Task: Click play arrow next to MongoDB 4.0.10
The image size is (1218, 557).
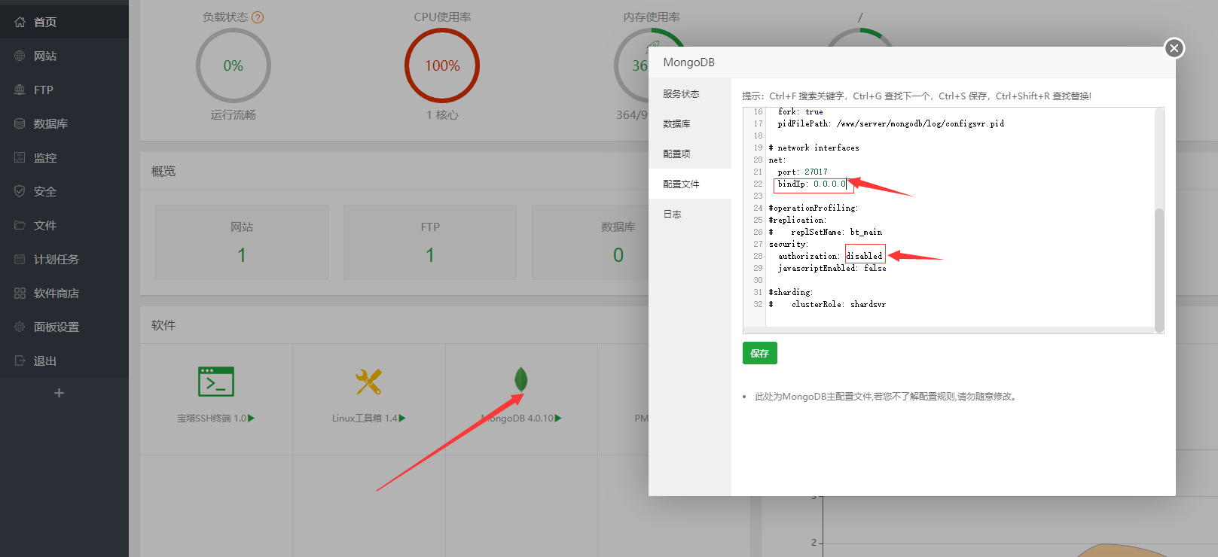Action: pos(558,419)
